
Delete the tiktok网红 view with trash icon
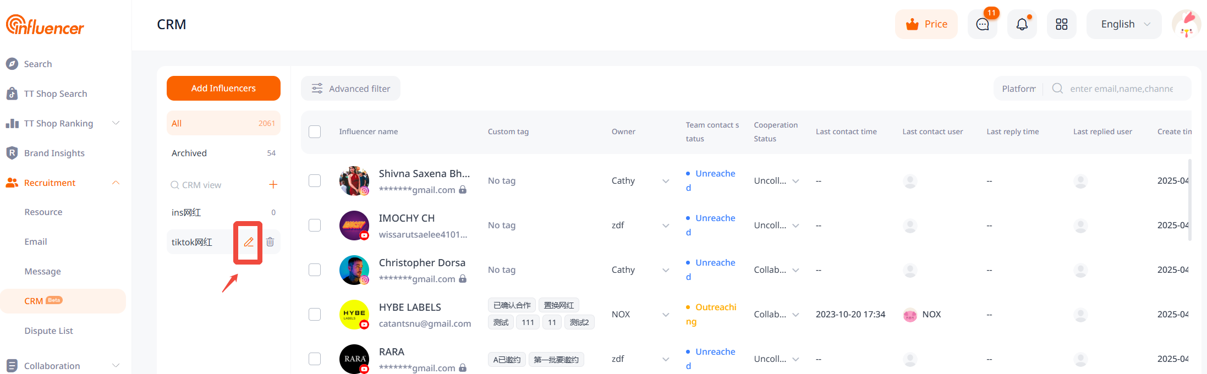(x=270, y=242)
